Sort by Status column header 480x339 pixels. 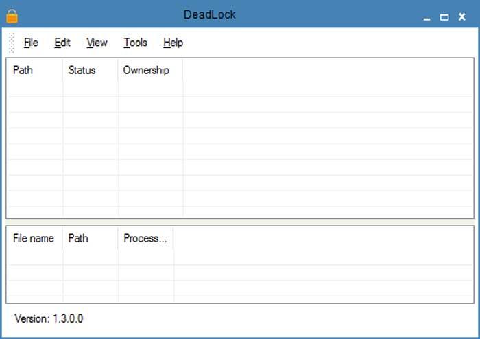pos(91,71)
